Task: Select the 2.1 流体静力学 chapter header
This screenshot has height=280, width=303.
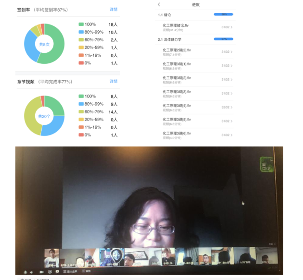Action: tap(170, 39)
